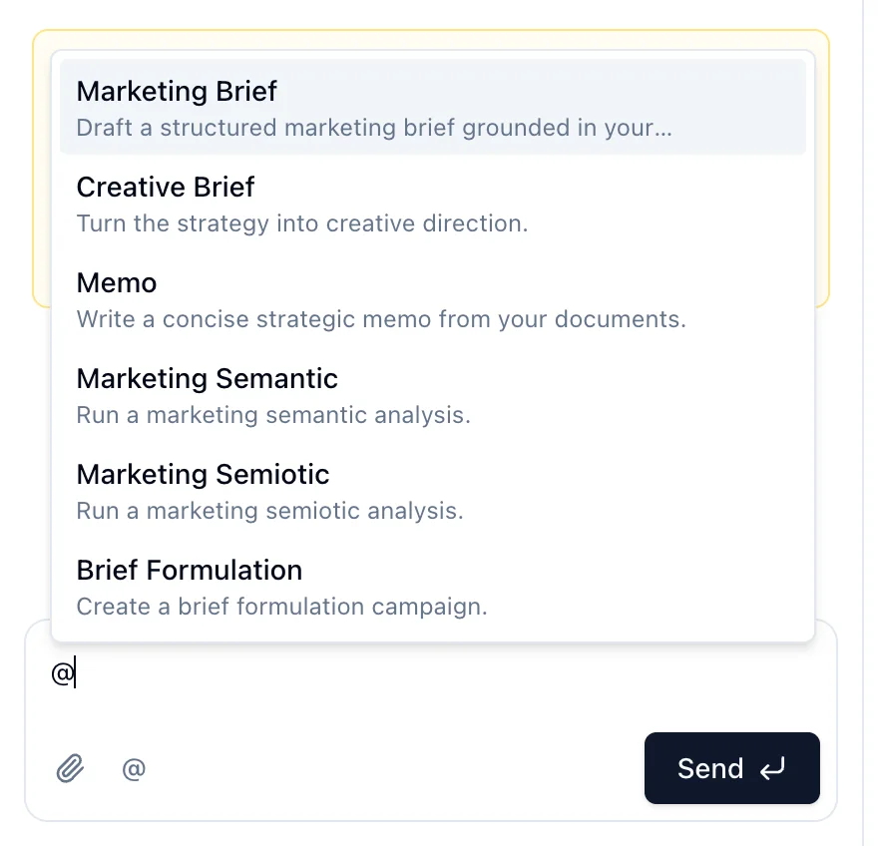
Task: Choose the Marketing Semiotic entry
Action: coord(433,491)
